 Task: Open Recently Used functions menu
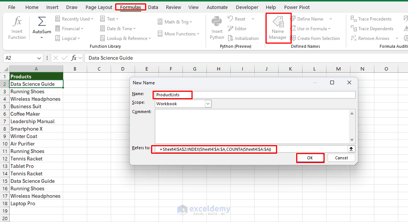[x=74, y=19]
